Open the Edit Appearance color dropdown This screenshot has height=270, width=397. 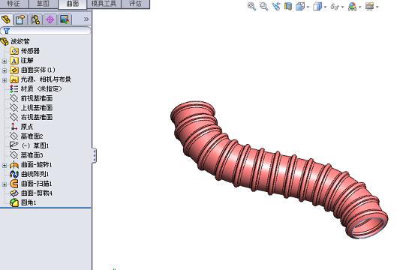[x=354, y=6]
